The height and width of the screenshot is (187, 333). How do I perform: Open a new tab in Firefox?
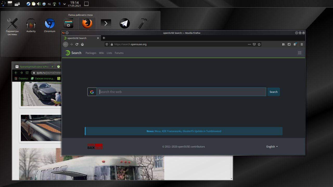pos(104,38)
